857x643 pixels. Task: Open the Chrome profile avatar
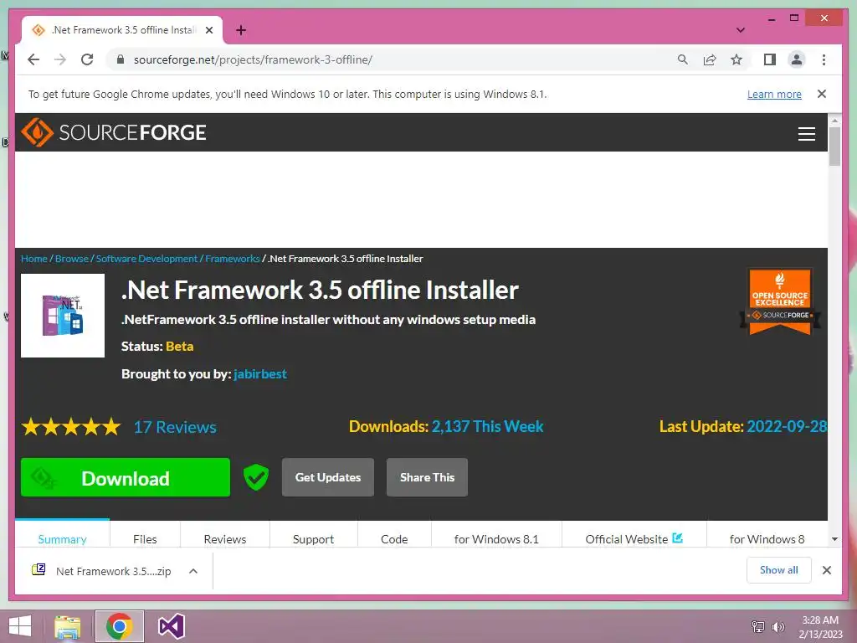click(x=797, y=59)
